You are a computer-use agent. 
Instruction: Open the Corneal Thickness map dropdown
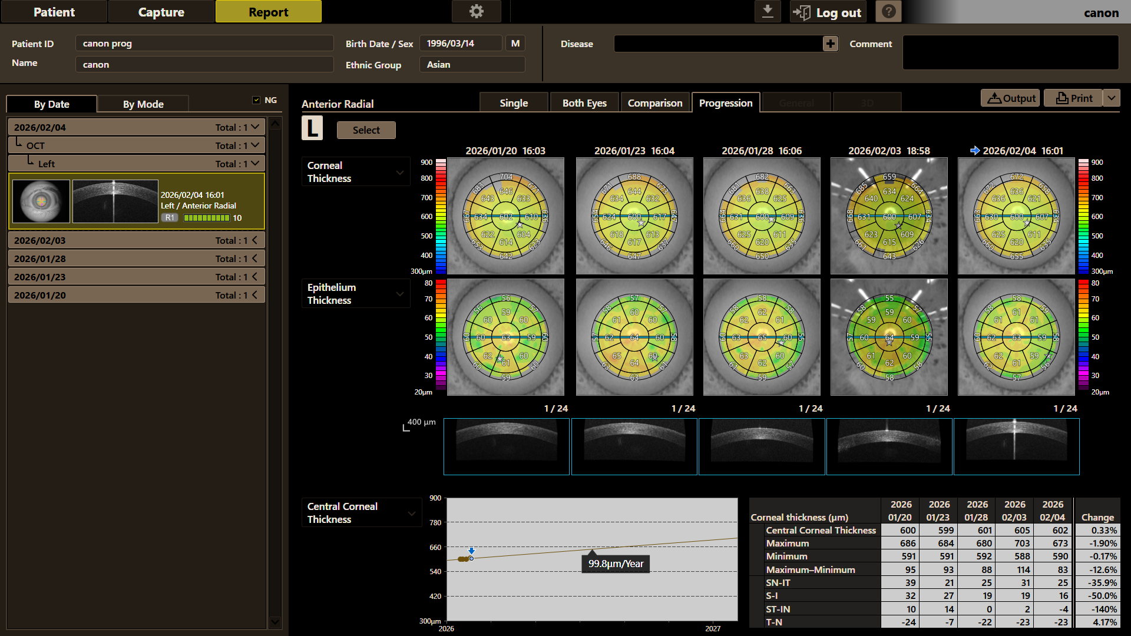coord(356,172)
